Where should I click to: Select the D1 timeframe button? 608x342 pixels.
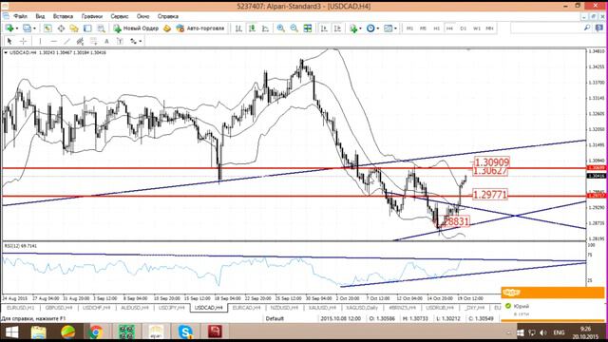[463, 28]
